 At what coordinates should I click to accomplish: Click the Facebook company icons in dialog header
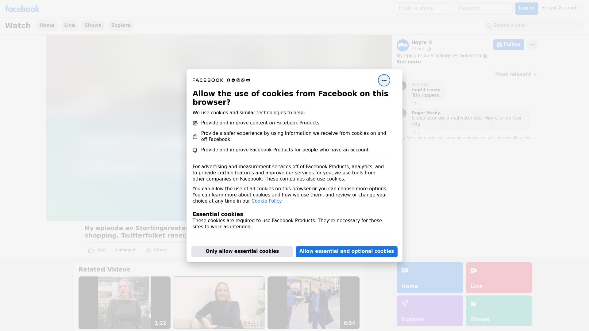[238, 80]
